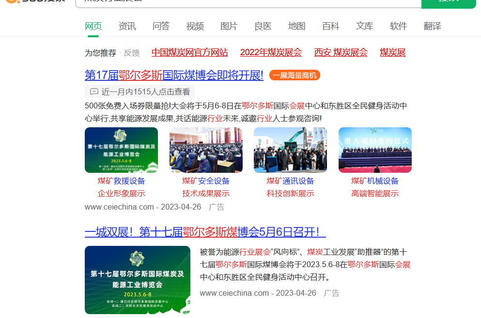481x318 pixels.
Task: Open the 翻译 tab
Action: [432, 26]
